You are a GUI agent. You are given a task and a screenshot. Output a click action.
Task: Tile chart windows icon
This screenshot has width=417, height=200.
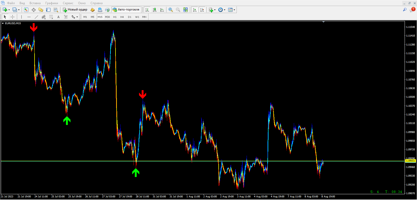(185, 10)
